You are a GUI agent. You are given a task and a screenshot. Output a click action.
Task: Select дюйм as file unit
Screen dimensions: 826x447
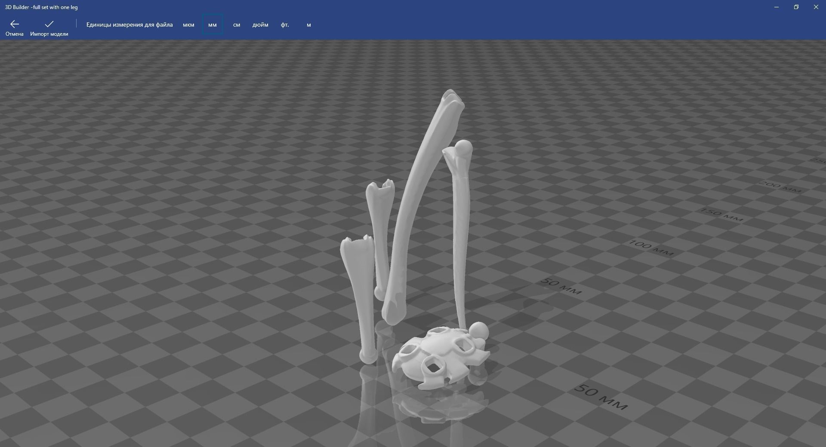pos(260,25)
